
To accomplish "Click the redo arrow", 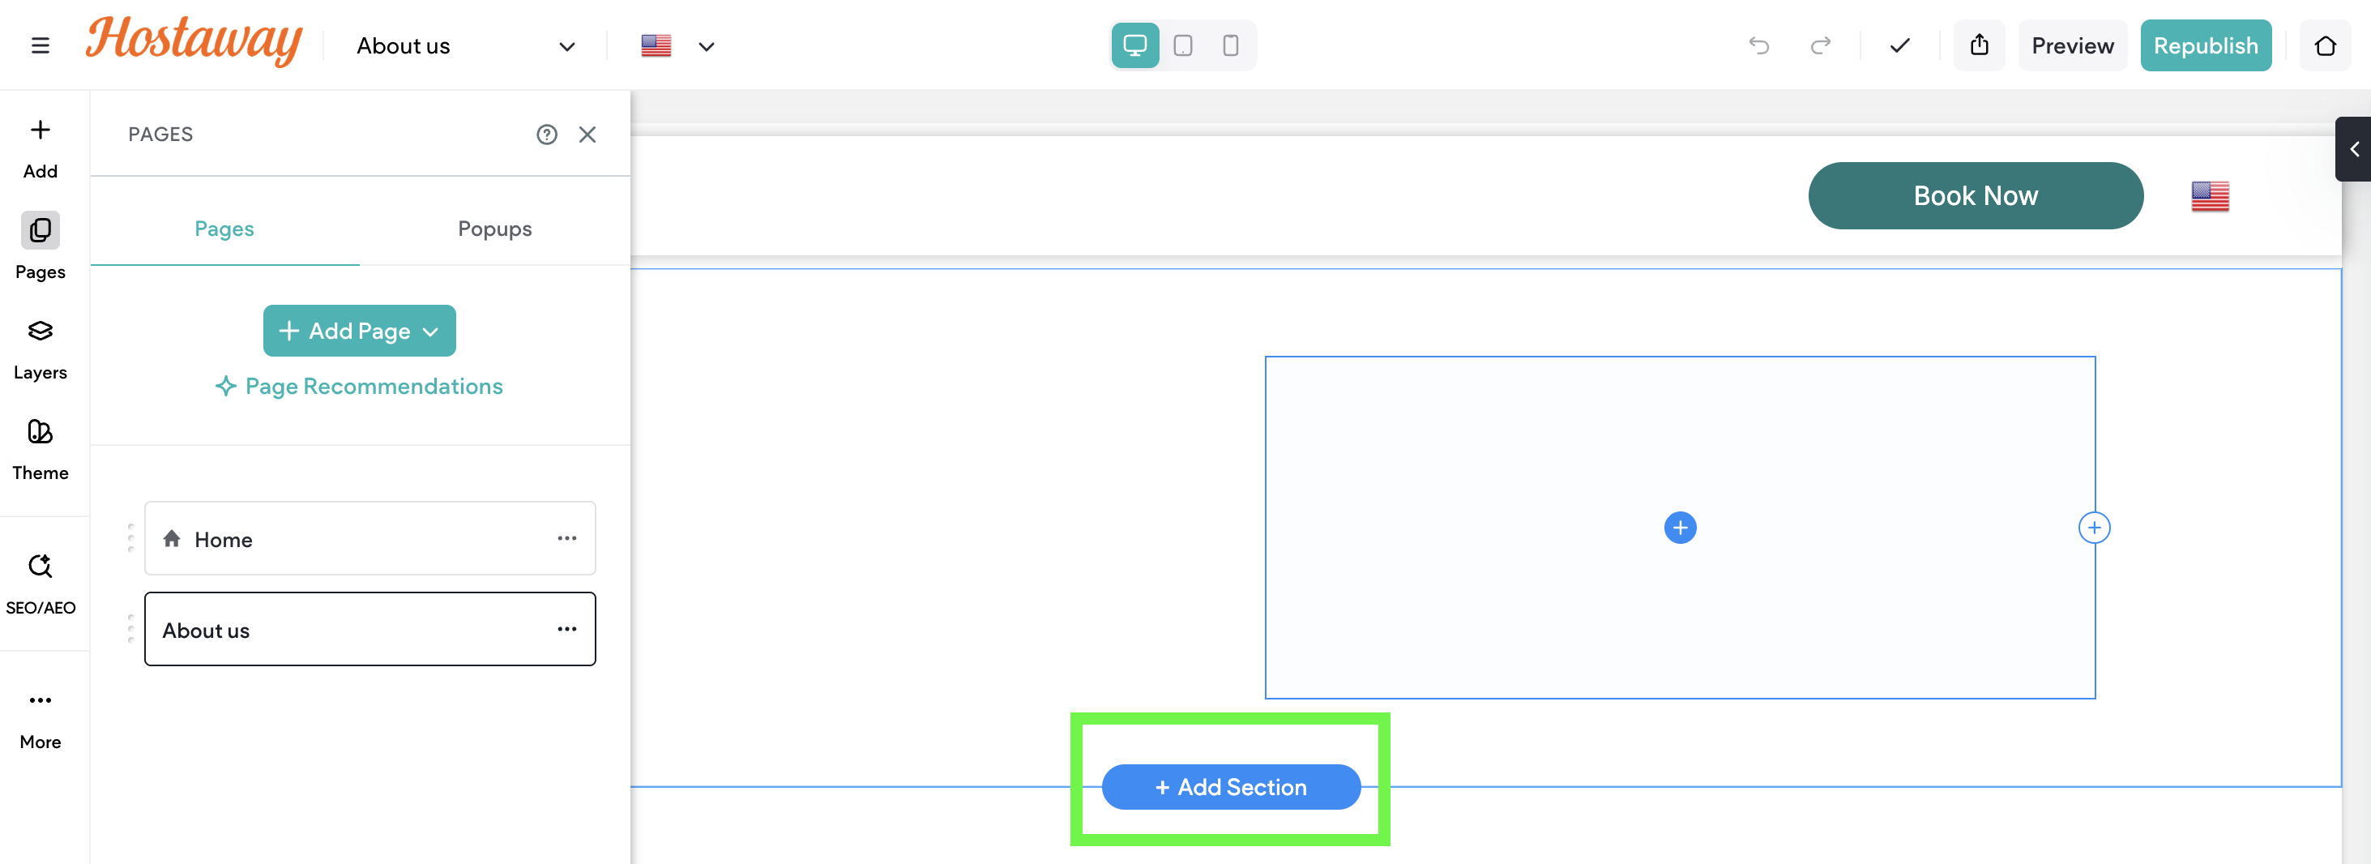I will click(x=1820, y=45).
